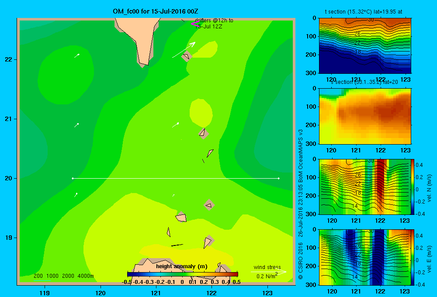437x297 pixels.
Task: Click the '-0.5' tick on height anomaly colorbar
Action: pos(127,282)
